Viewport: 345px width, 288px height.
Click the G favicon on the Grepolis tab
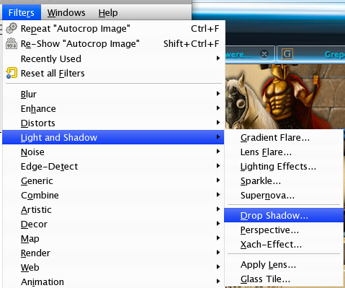(287, 54)
